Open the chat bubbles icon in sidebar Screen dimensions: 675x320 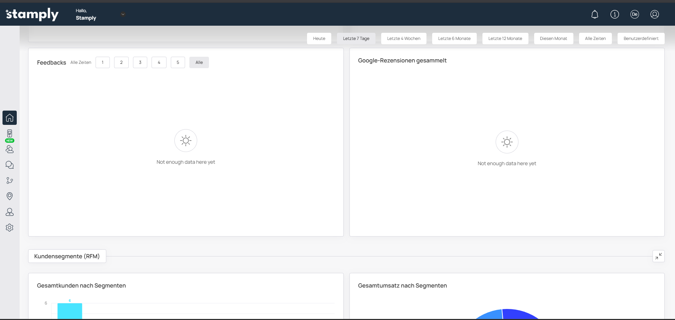(10, 165)
